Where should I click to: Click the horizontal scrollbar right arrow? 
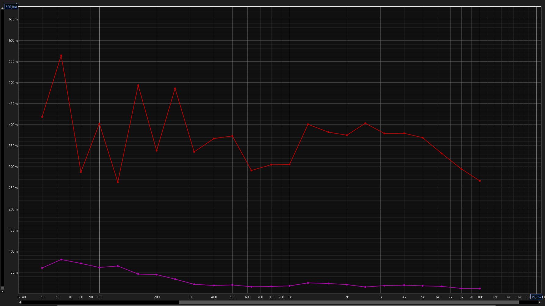(x=539, y=302)
